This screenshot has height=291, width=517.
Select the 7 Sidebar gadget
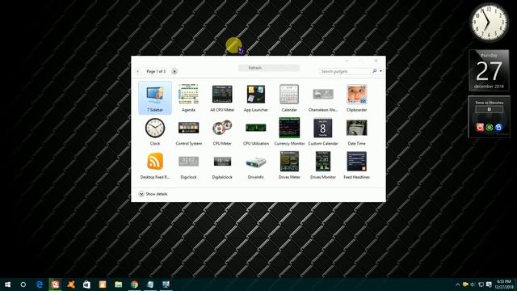[155, 98]
